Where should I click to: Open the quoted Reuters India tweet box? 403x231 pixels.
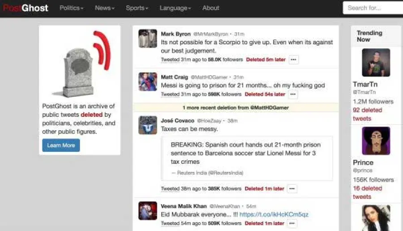tap(247, 158)
